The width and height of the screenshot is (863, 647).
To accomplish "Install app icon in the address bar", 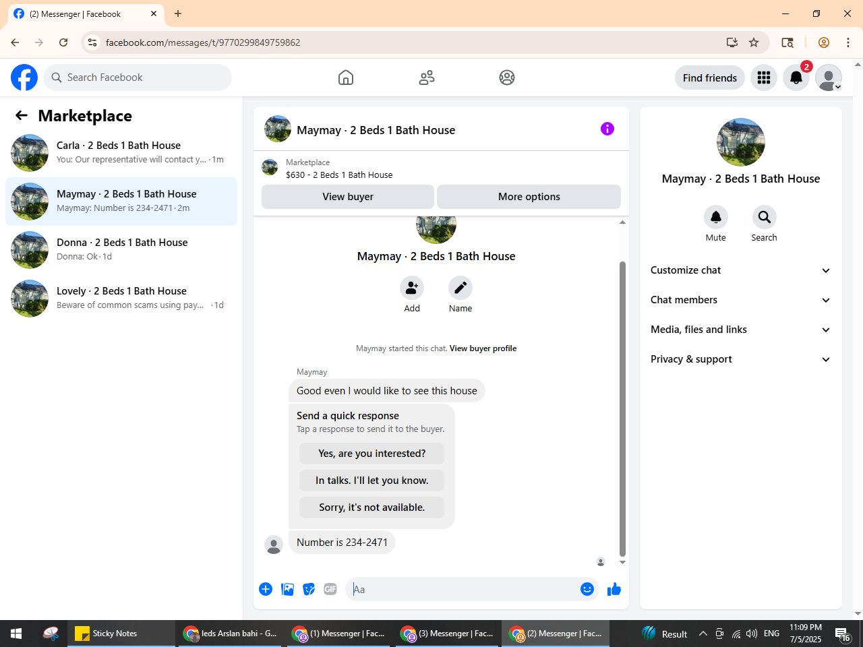I will coord(732,42).
